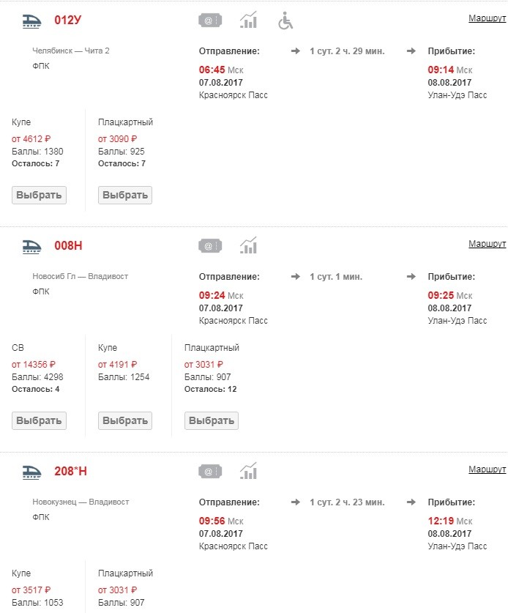Click train number 012У heading
Viewport: 508px width, 613px height.
pyautogui.click(x=67, y=21)
